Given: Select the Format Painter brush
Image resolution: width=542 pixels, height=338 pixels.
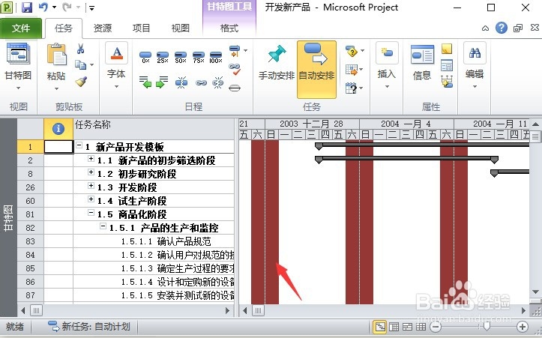Looking at the screenshot, I should pyautogui.click(x=81, y=82).
